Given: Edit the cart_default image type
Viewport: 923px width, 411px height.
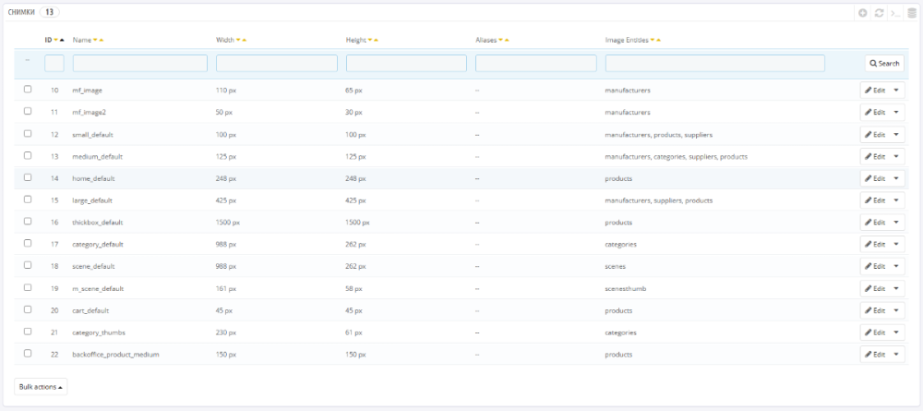Looking at the screenshot, I should coord(874,310).
